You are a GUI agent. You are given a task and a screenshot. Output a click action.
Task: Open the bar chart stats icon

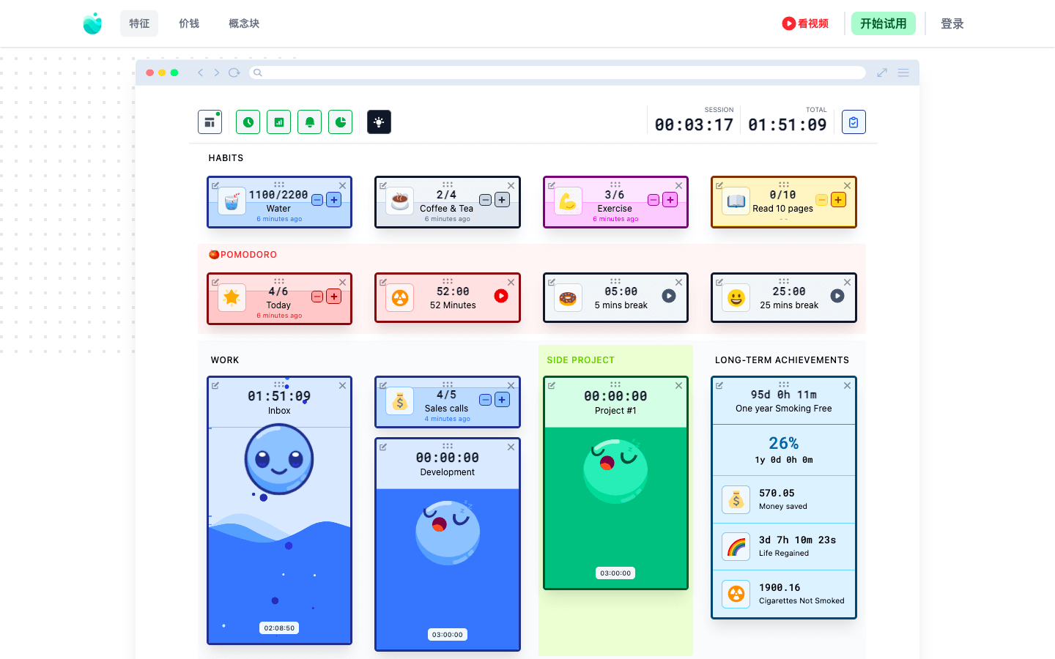click(x=279, y=122)
